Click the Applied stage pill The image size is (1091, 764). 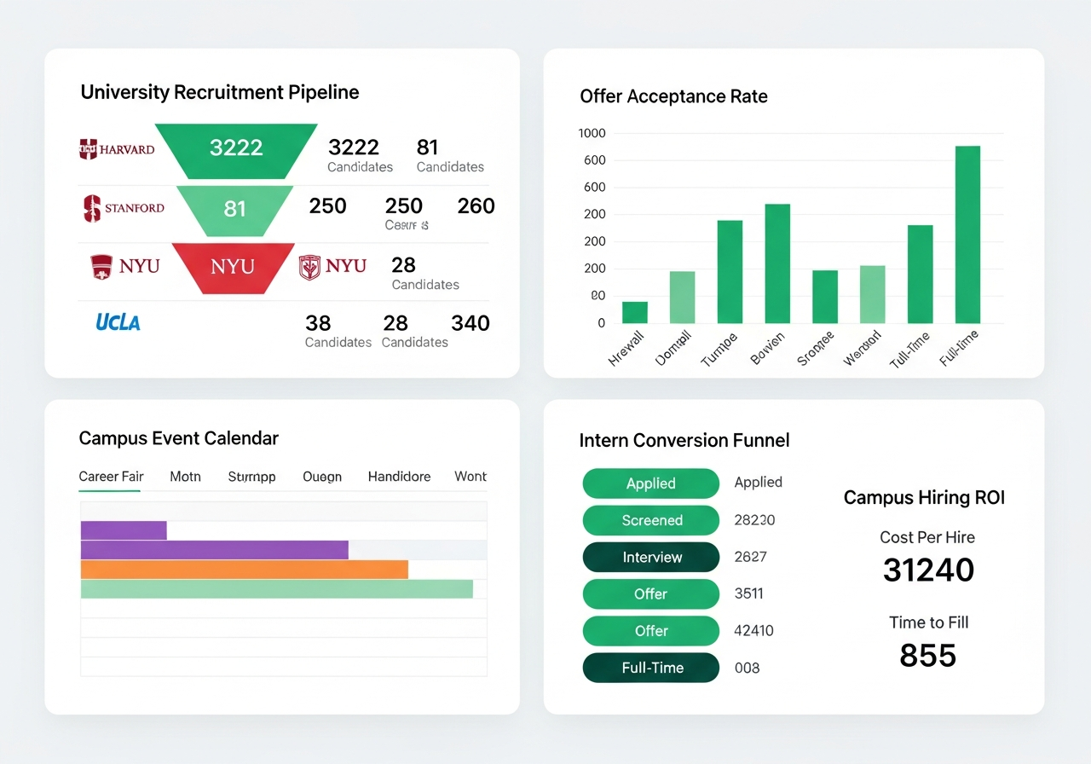(x=650, y=483)
